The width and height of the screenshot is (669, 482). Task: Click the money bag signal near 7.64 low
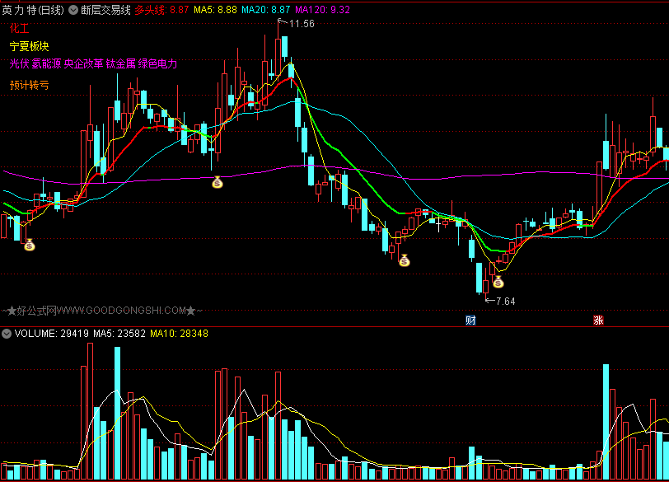tap(498, 282)
